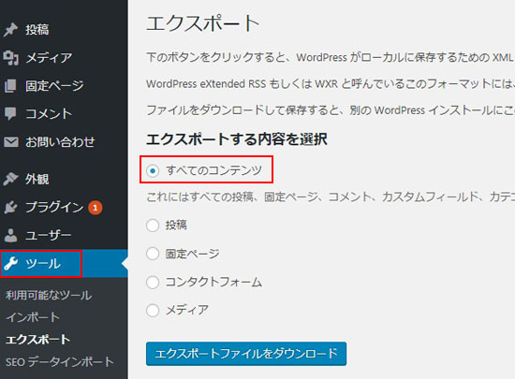Select the speech bubble comment icon

coord(10,114)
